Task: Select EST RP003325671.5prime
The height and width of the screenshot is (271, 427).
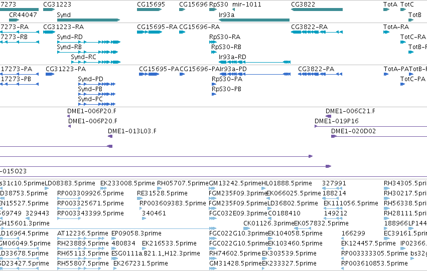Action: click(90, 203)
